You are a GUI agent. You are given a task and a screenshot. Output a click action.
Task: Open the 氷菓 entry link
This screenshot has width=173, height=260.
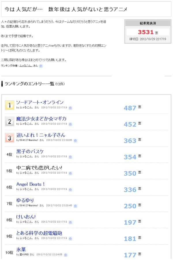21,249
